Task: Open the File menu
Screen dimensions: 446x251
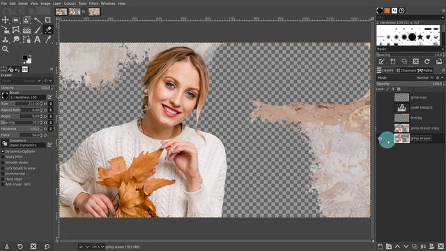Action: click(4, 3)
